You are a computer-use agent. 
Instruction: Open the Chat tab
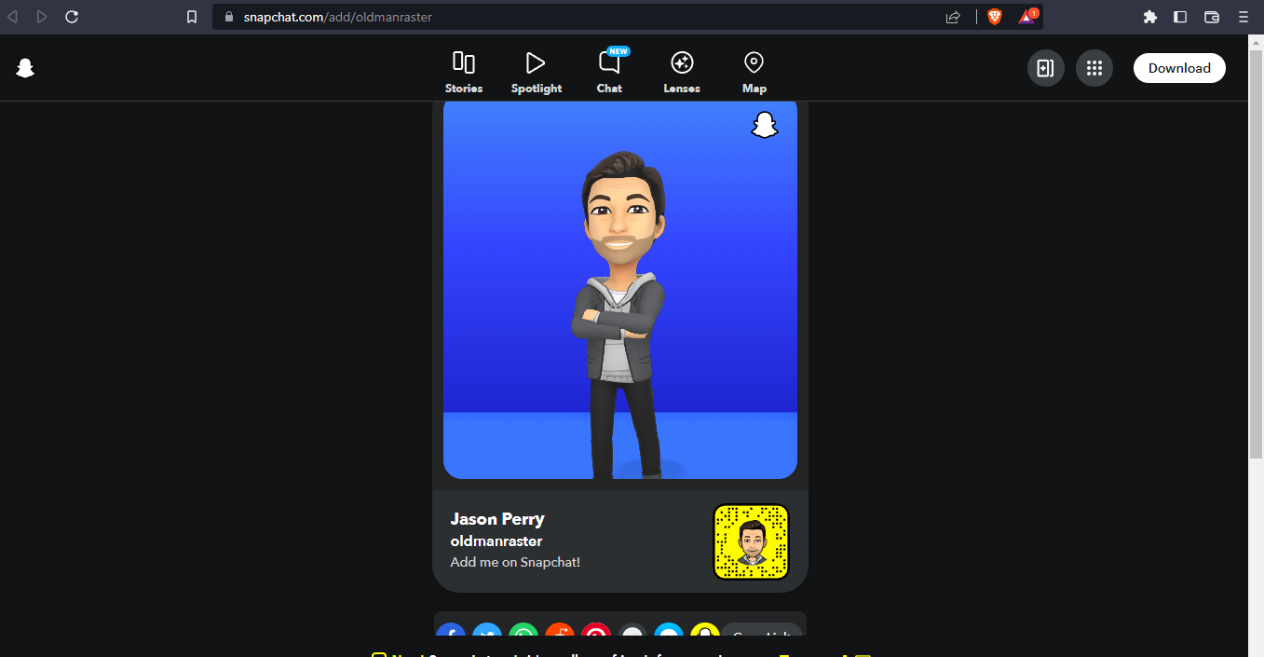[x=609, y=73]
